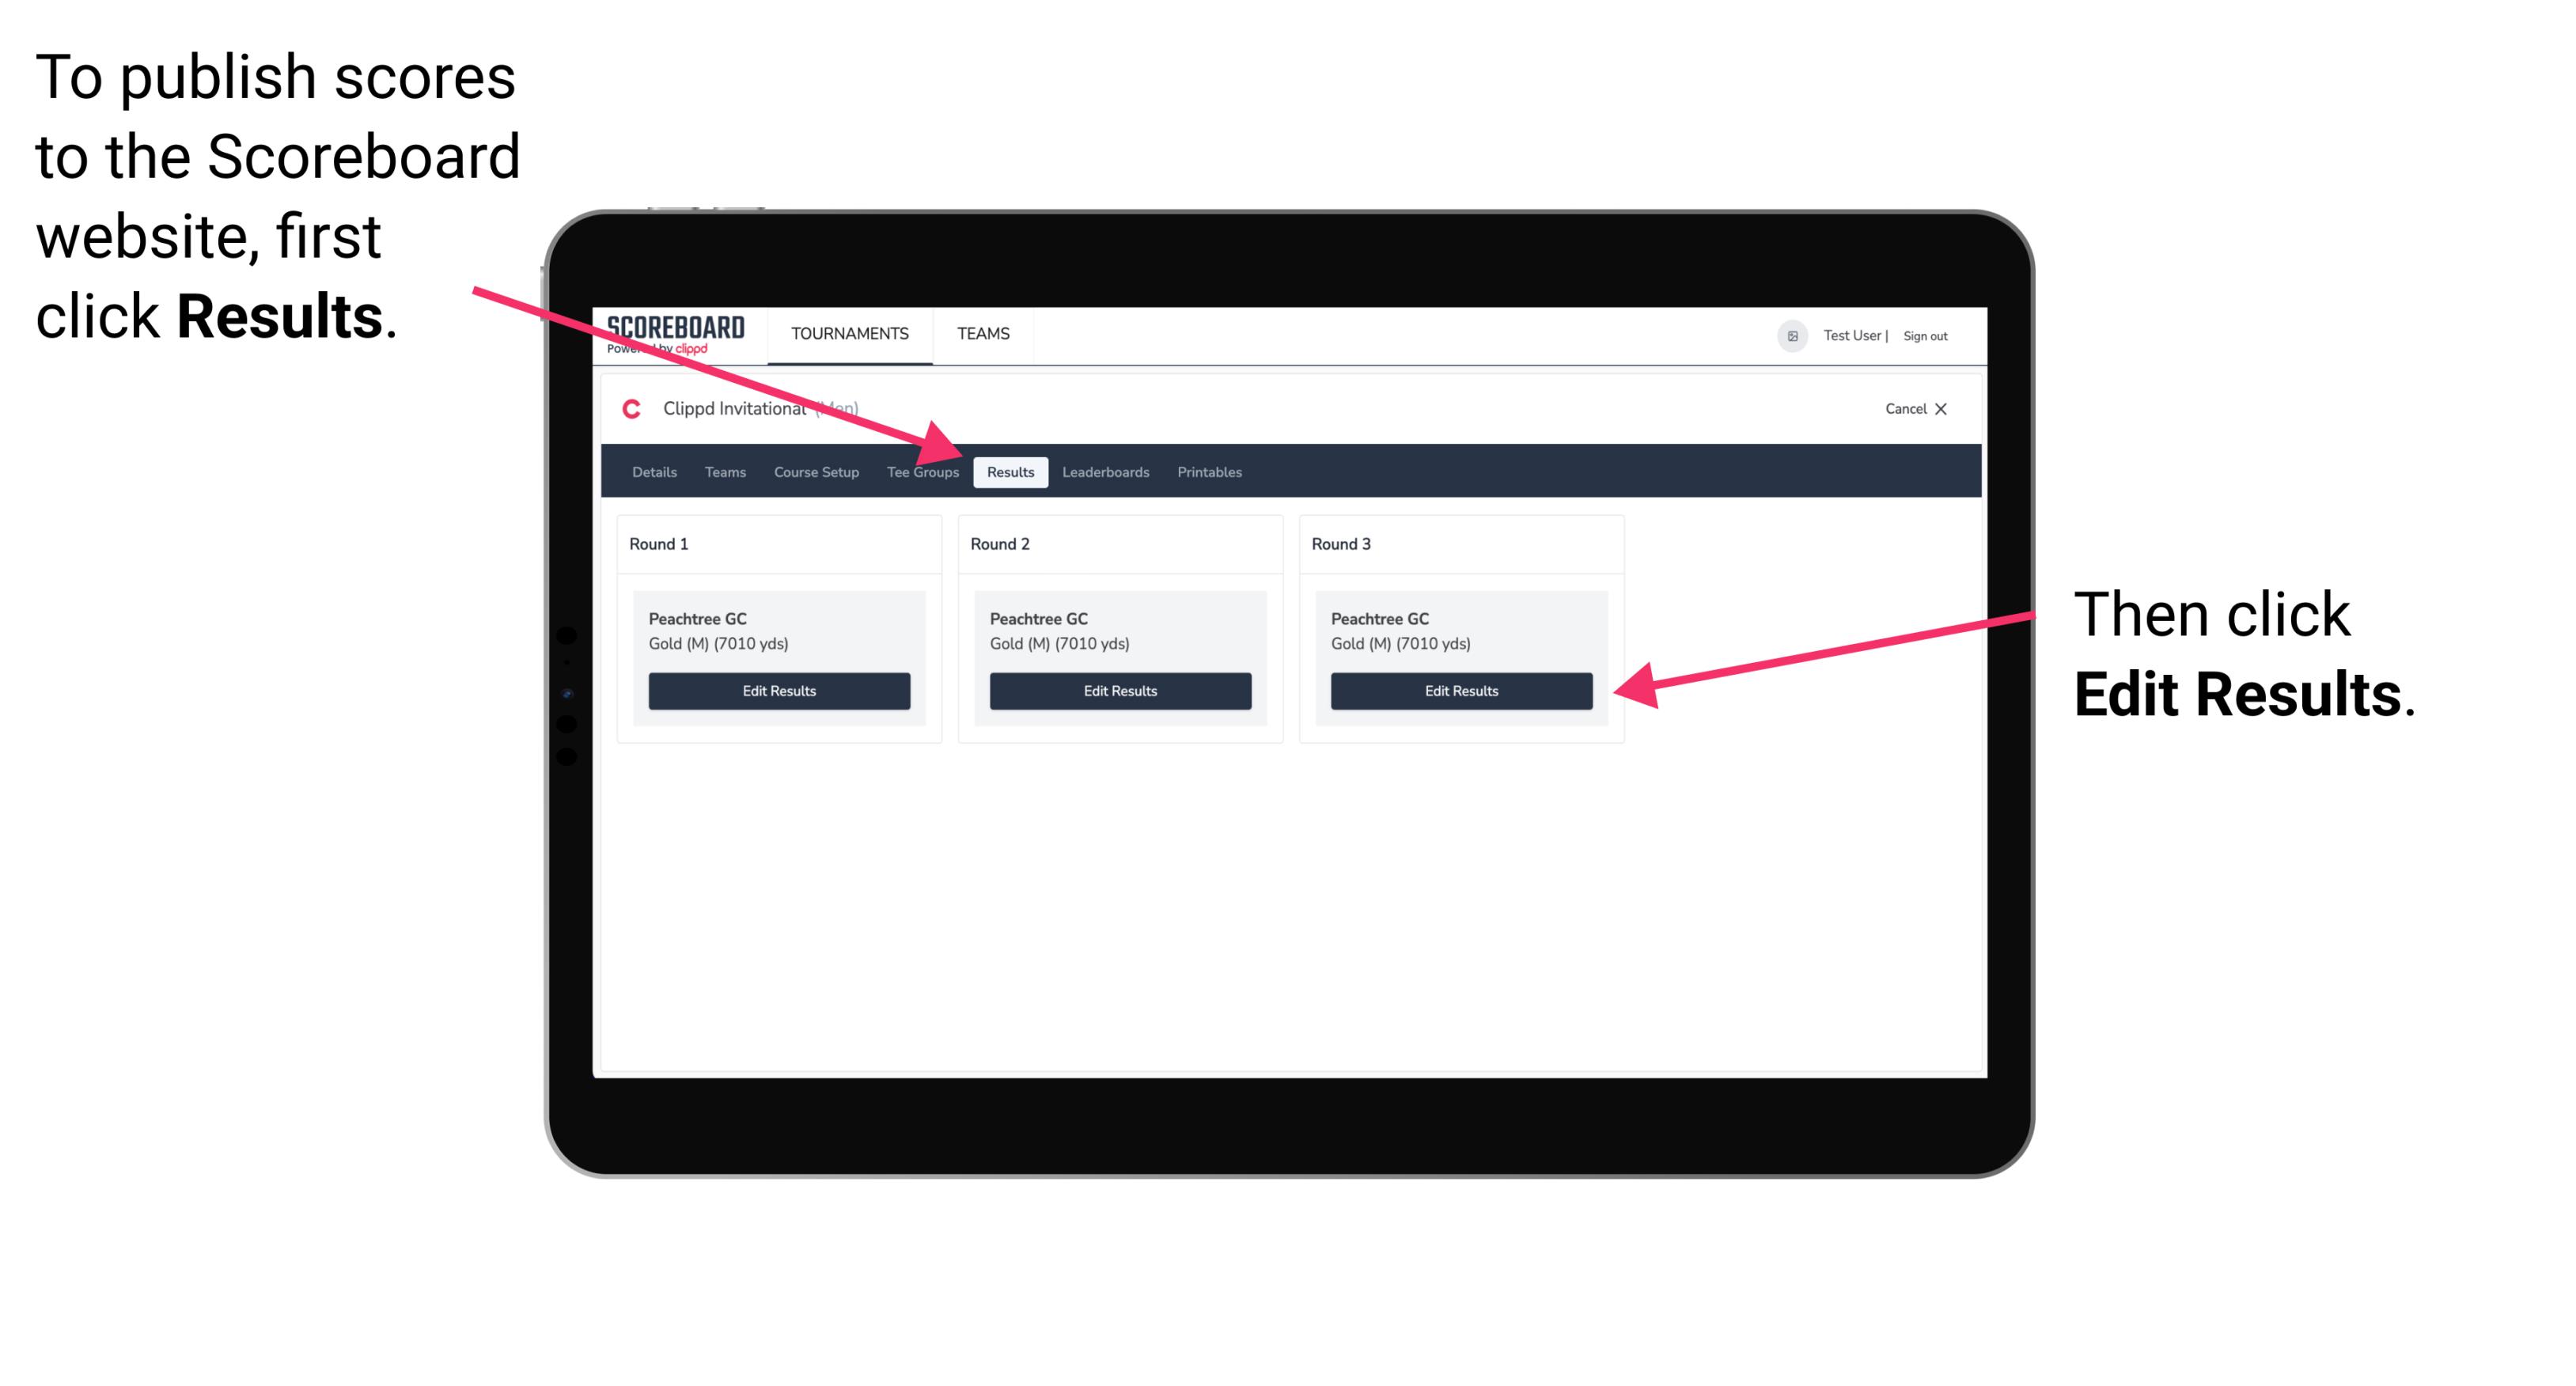Click the Printables tab
The image size is (2576, 1386).
point(1209,473)
